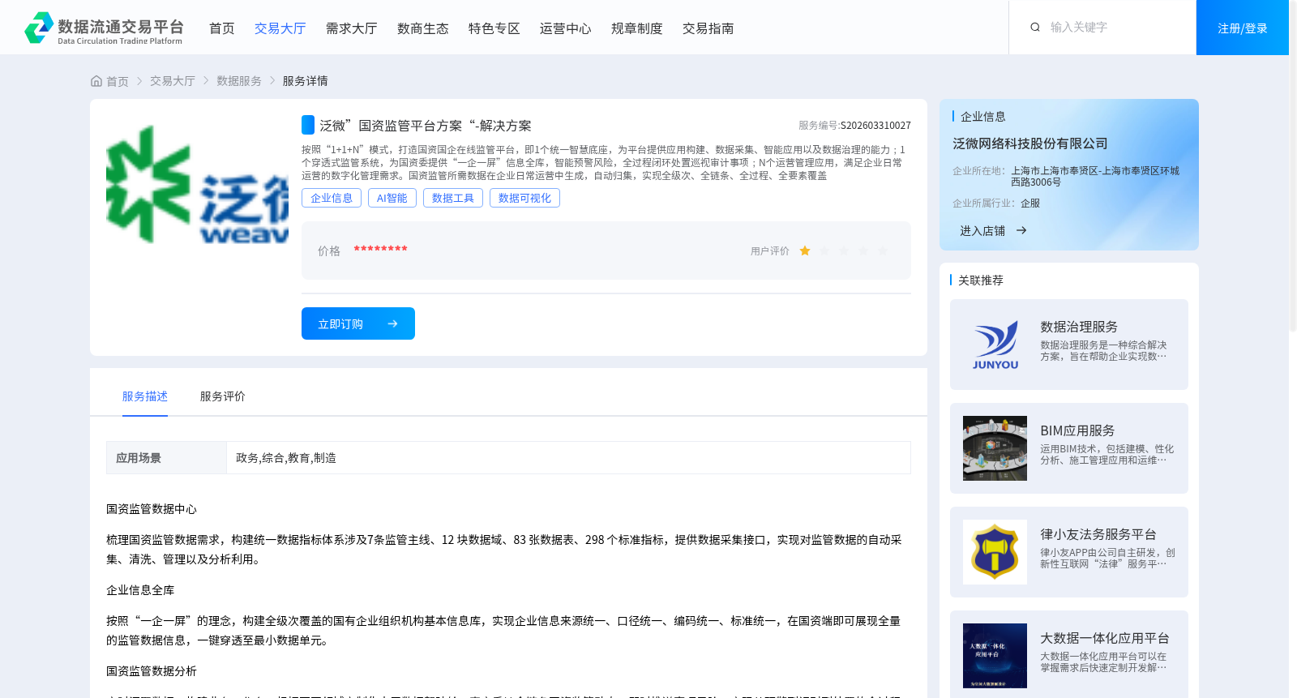
Task: Open the 数据治理服务 recommendation title
Action: [x=1079, y=327]
